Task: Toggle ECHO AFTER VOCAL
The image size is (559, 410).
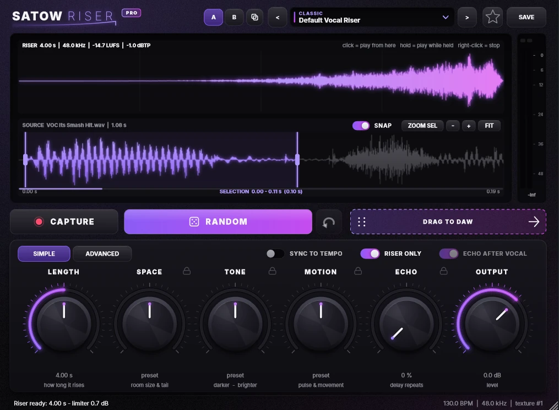Action: 449,253
